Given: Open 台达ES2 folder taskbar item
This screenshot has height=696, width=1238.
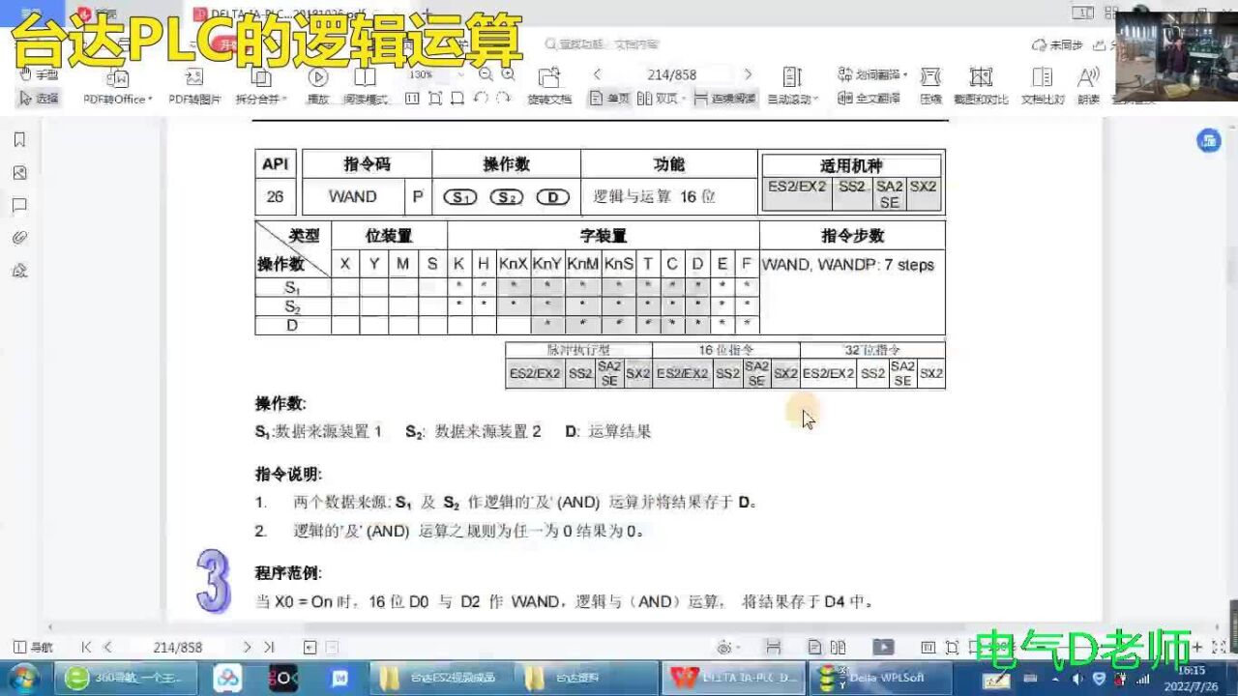Looking at the screenshot, I should (440, 678).
